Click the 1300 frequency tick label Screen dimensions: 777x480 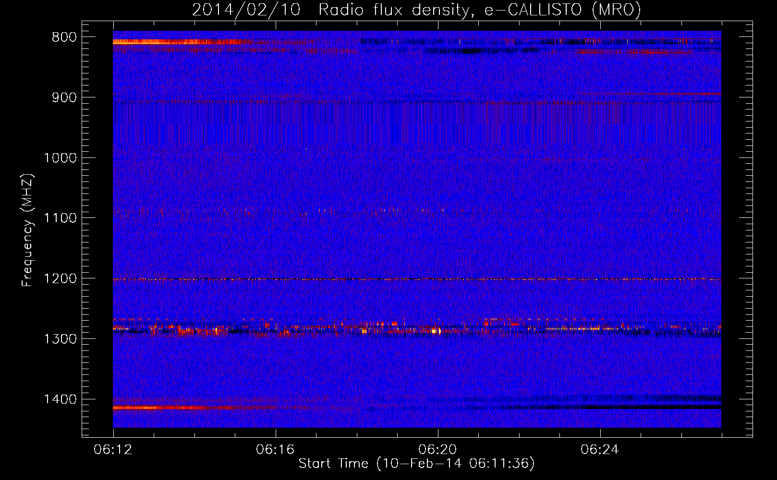(x=60, y=339)
